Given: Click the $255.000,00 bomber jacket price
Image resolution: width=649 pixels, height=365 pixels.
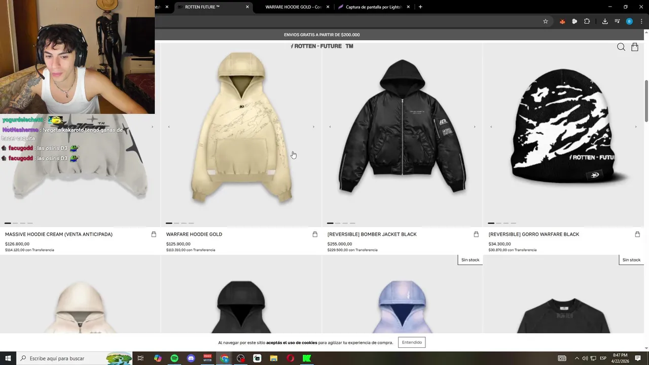Looking at the screenshot, I should click(x=340, y=244).
